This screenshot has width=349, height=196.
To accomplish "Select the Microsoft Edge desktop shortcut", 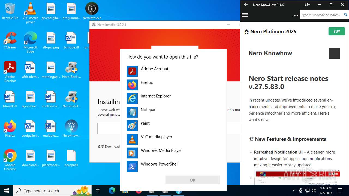I will click(30, 42).
